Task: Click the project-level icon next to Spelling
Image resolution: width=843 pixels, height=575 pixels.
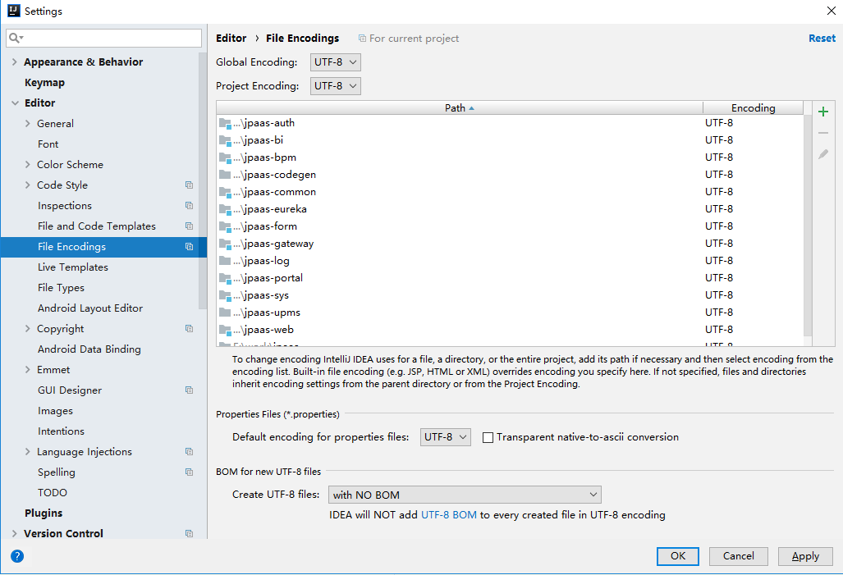Action: pyautogui.click(x=189, y=472)
